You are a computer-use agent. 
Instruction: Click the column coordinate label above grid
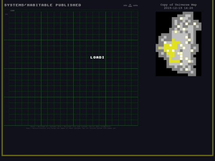point(12,11)
